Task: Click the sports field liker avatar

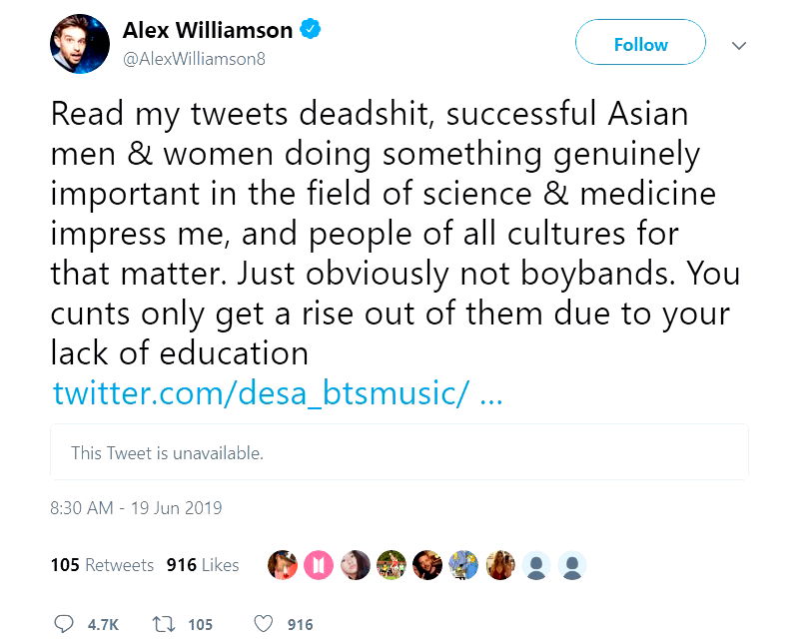Action: (391, 565)
